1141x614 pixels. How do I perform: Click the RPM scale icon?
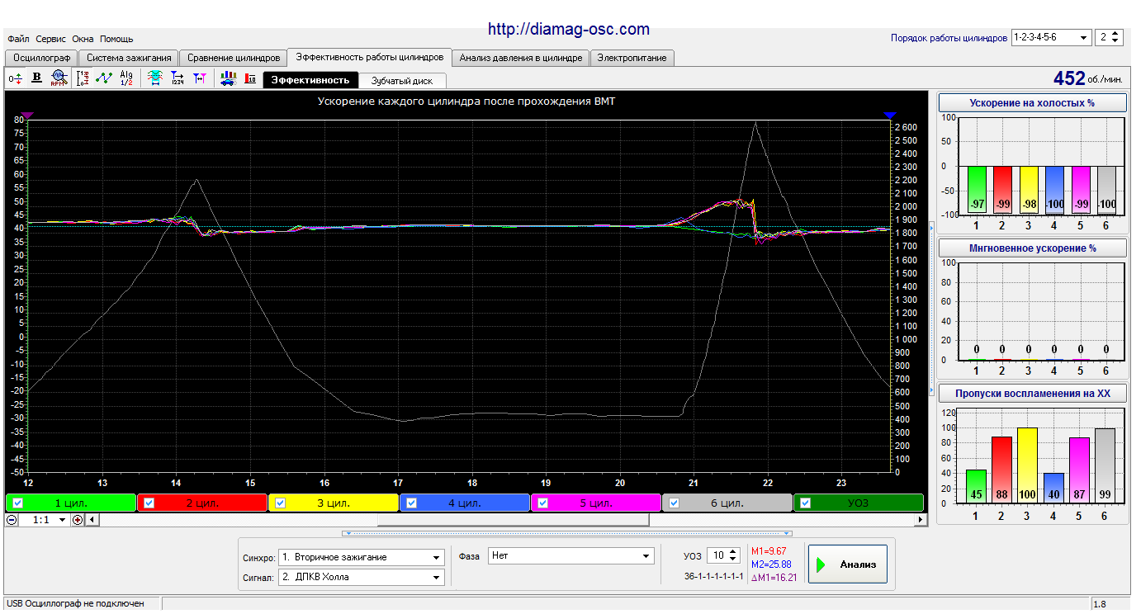[x=83, y=78]
